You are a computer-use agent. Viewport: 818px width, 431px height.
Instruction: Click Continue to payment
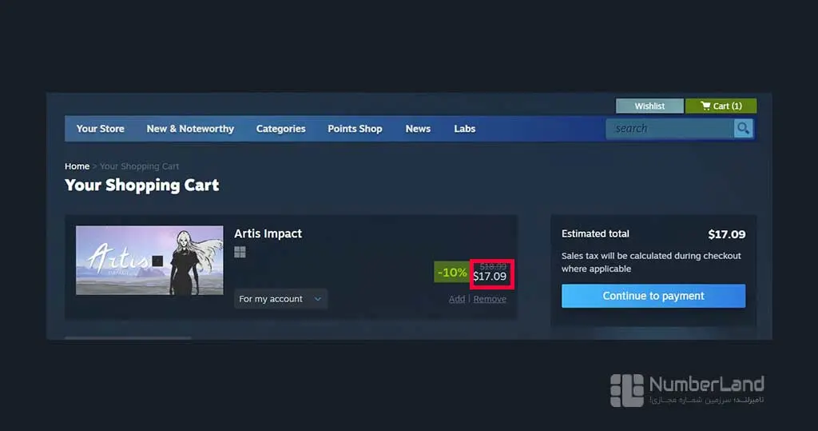pyautogui.click(x=653, y=296)
